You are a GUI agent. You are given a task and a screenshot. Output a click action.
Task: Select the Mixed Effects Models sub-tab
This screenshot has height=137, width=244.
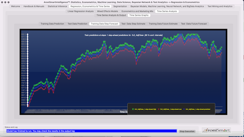pyautogui.click(x=108, y=11)
